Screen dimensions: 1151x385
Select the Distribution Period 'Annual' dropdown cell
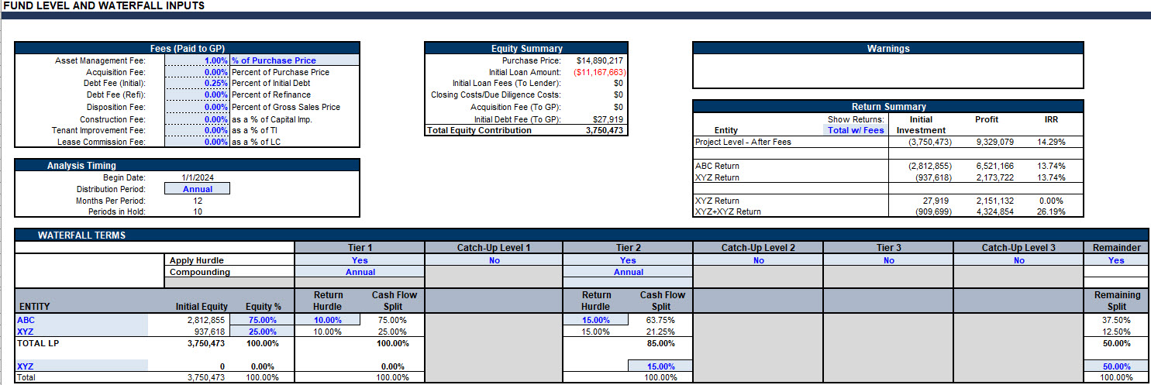(x=198, y=189)
